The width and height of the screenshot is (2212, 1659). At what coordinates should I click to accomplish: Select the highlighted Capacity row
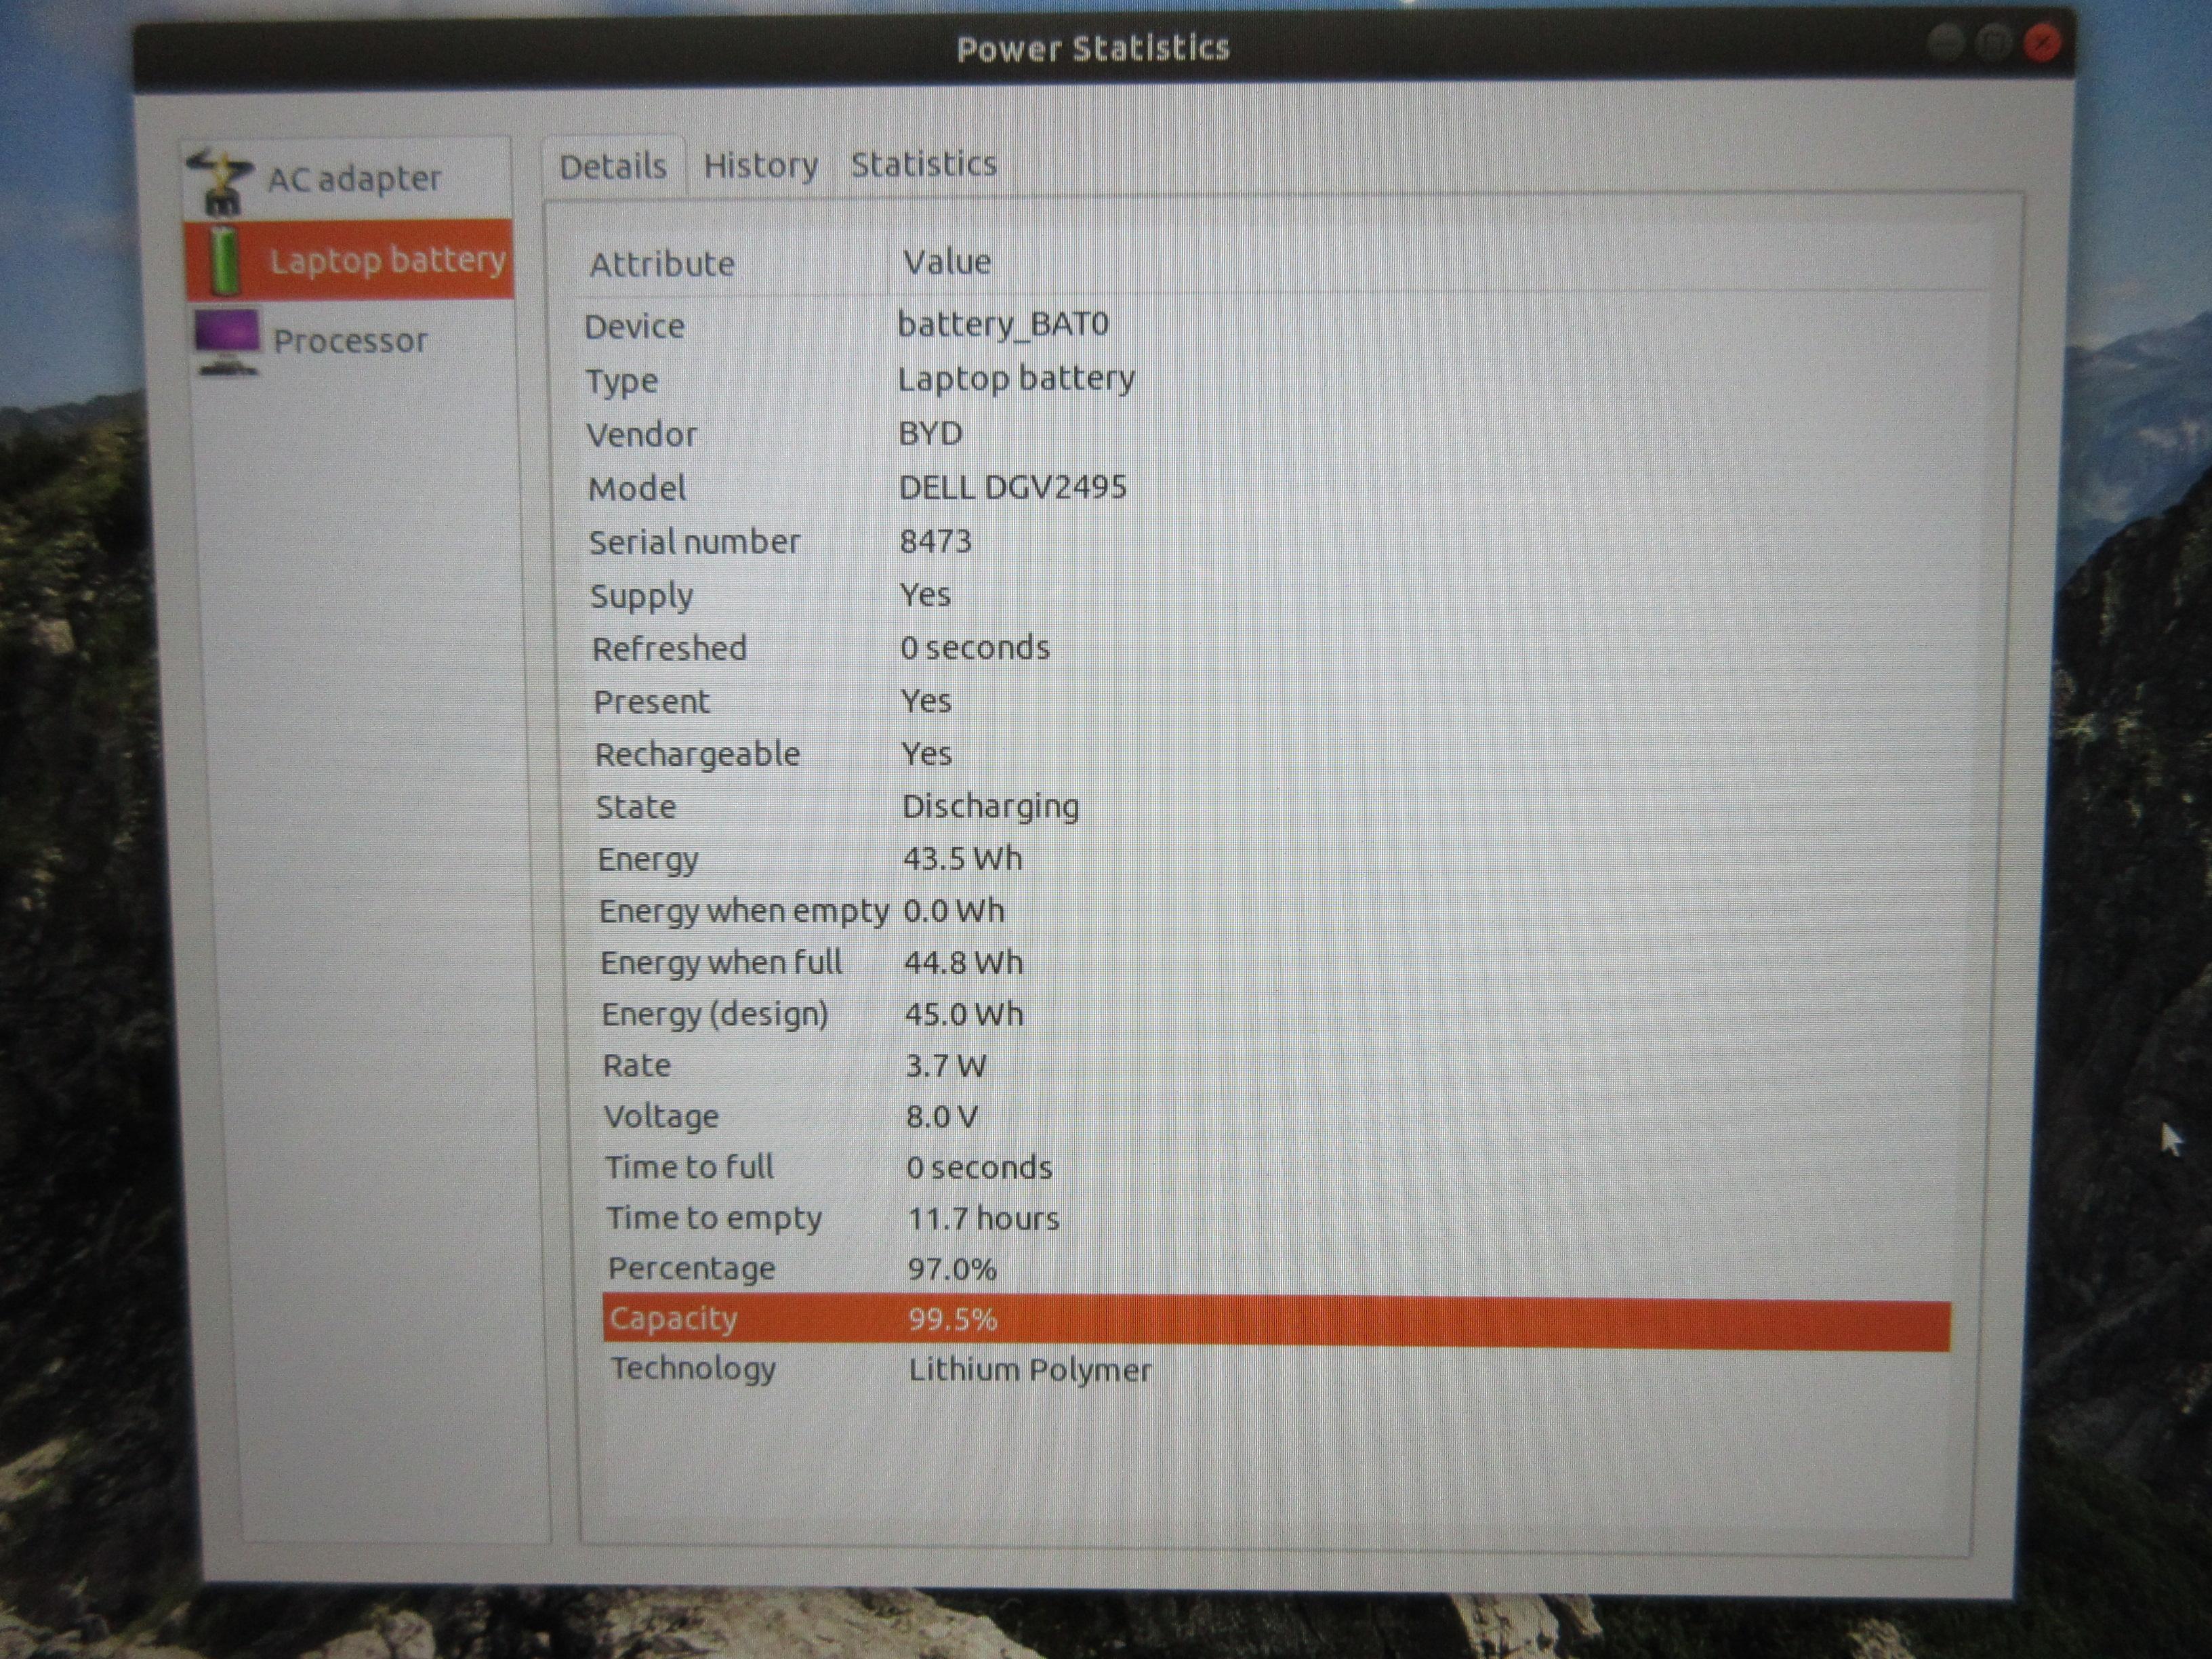coord(1277,1321)
